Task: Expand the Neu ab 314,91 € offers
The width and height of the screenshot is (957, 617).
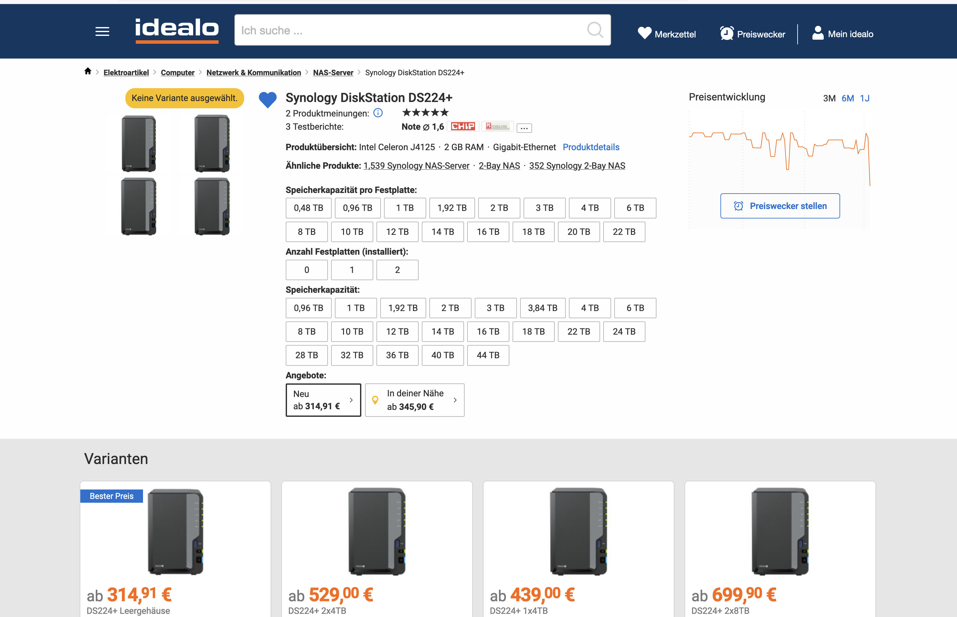Action: click(323, 400)
